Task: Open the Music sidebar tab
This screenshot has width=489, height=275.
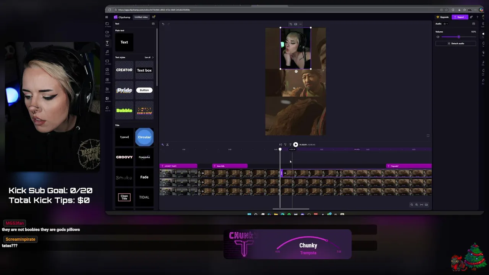Action: click(107, 52)
